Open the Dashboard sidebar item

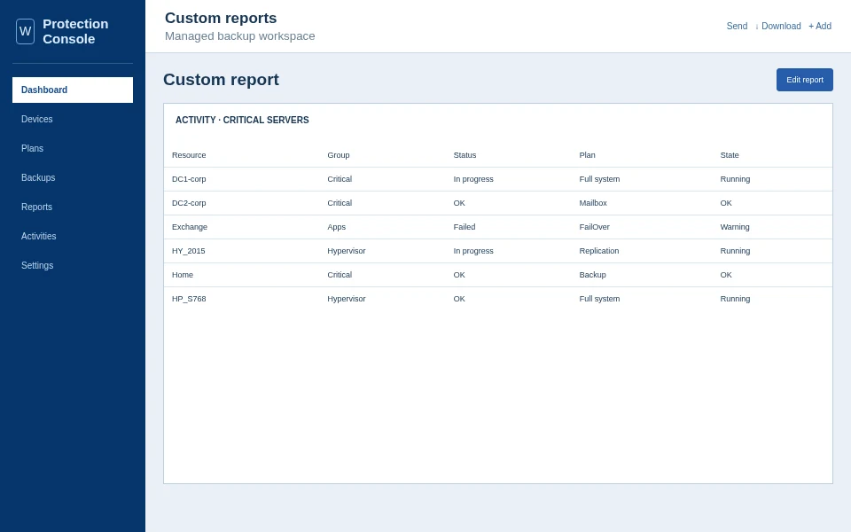(73, 90)
